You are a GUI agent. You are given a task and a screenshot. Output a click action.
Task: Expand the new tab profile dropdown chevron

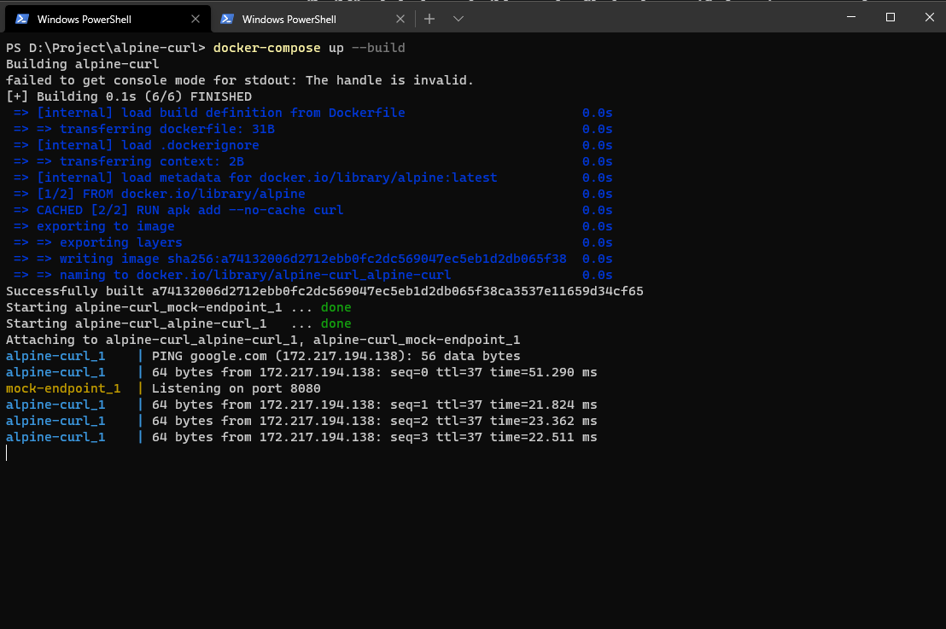click(458, 19)
